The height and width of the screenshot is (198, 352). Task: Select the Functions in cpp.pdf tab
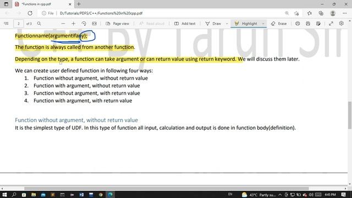tap(43, 4)
